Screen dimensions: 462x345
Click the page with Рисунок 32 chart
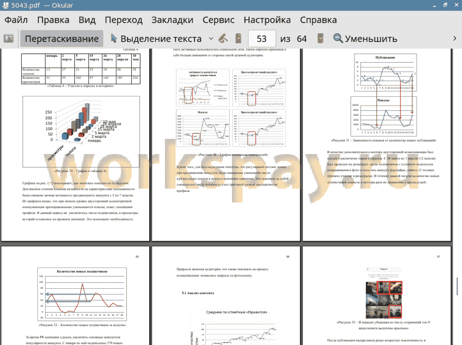click(x=75, y=296)
